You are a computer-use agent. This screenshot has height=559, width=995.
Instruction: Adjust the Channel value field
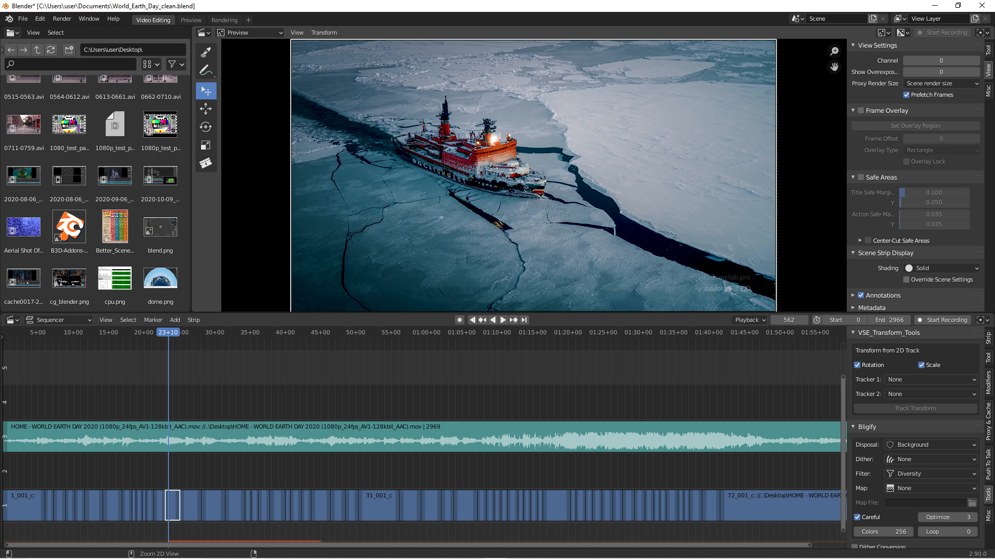[941, 61]
